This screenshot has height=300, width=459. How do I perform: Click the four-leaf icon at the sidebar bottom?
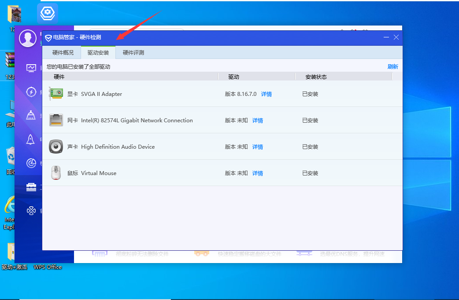31,211
